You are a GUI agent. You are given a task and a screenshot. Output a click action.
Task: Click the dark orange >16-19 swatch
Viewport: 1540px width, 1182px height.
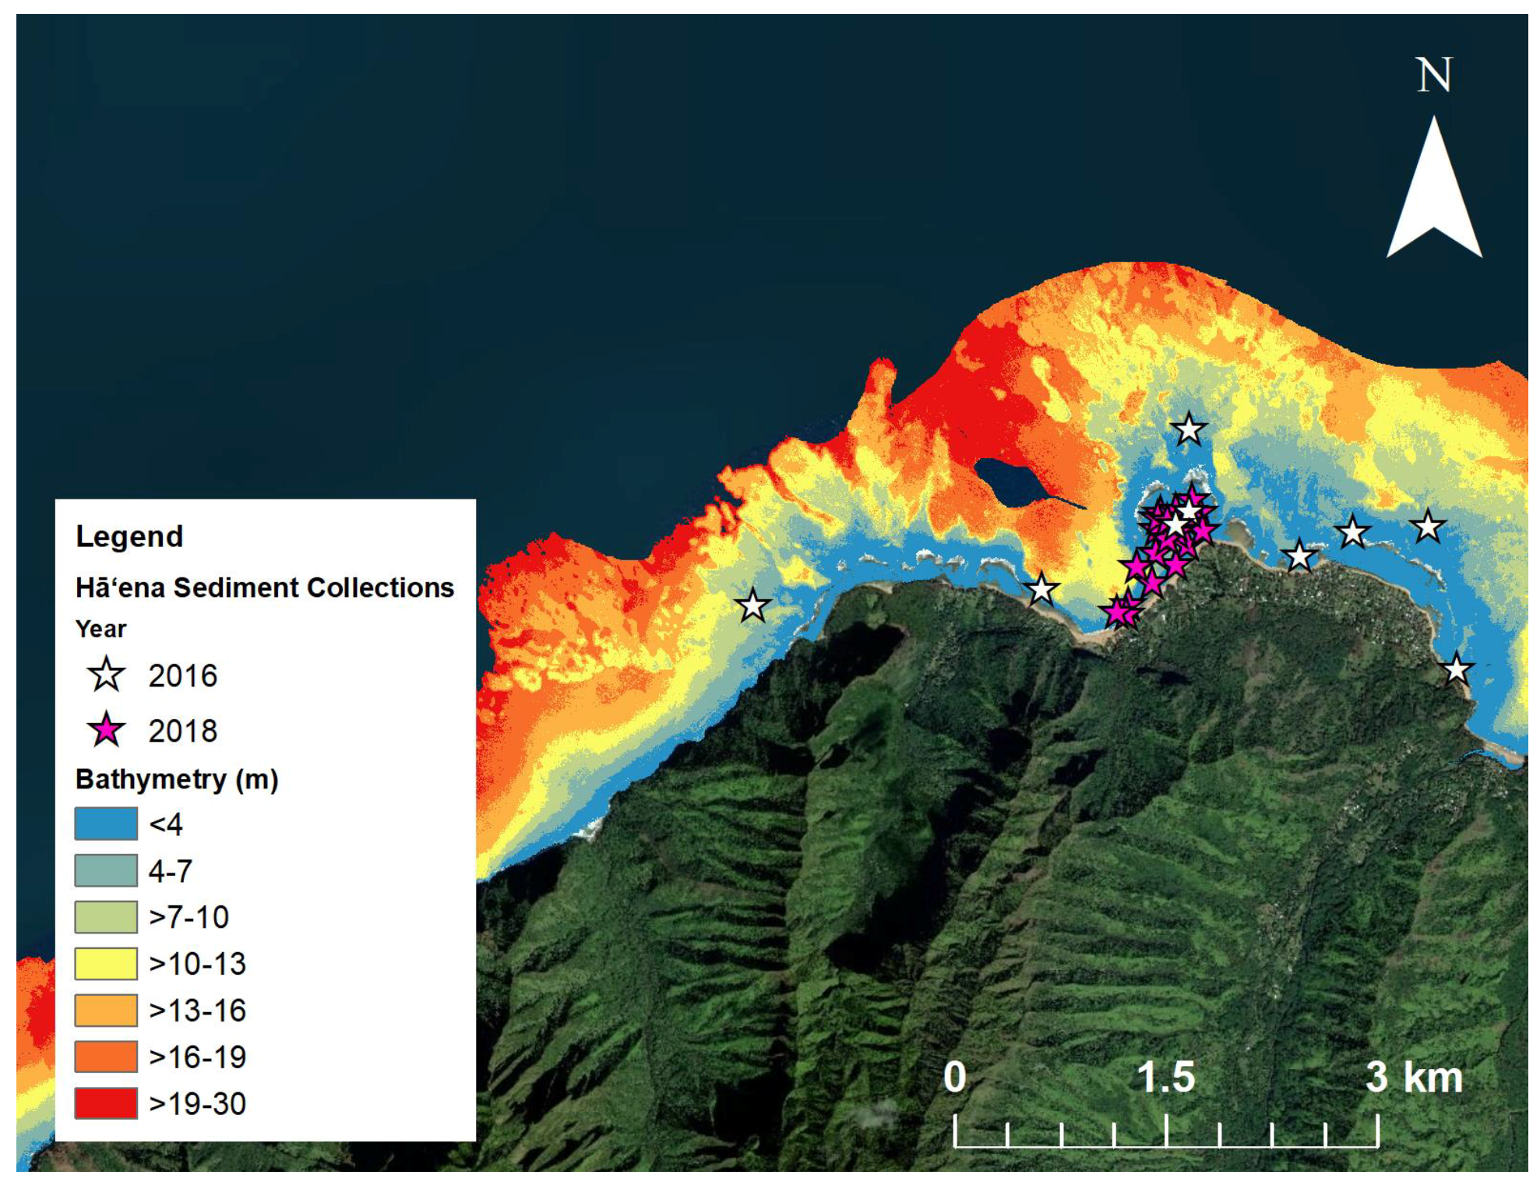(106, 1057)
